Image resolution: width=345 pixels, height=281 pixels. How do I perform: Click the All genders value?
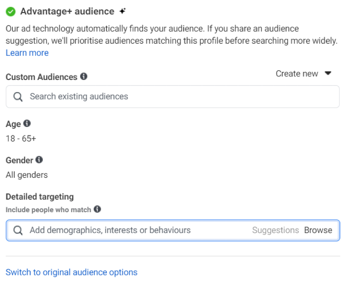click(x=27, y=175)
